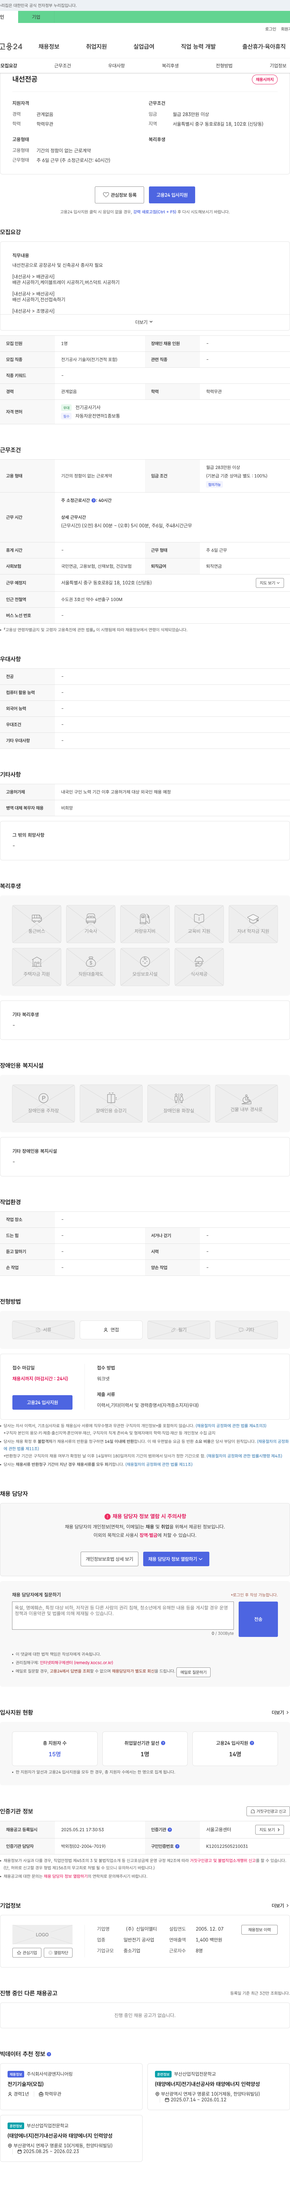This screenshot has width=290, height=2189.
Task: Click the 식사제공 welfare icon
Action: (x=199, y=967)
